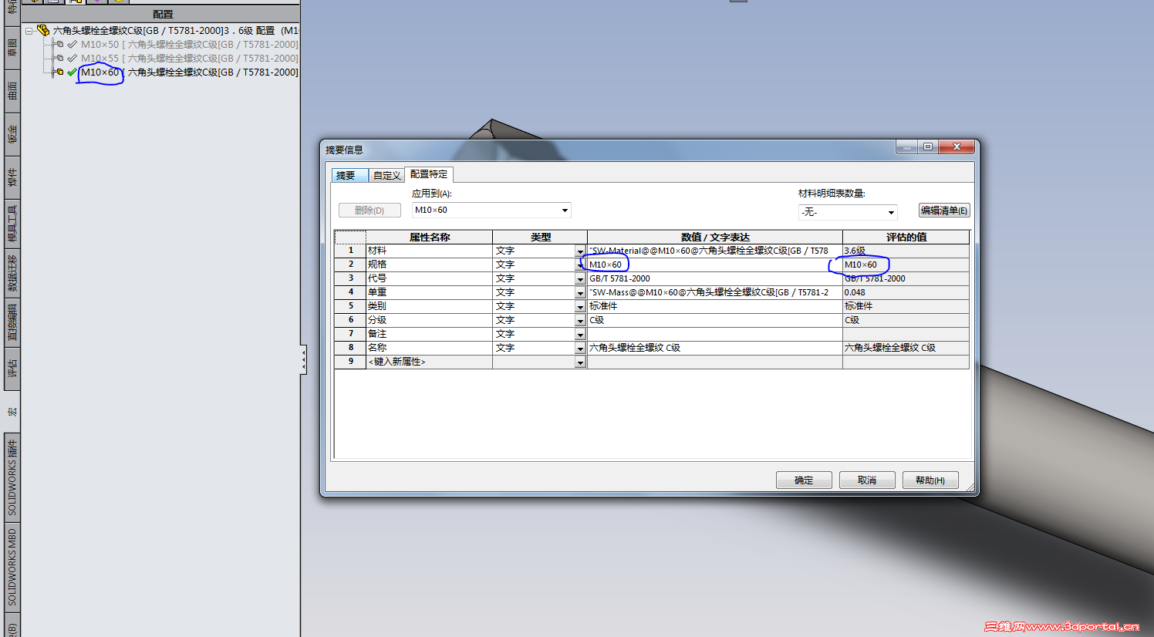Open the 曲面 sidebar tab
Screen dimensions: 1154x637
coord(12,91)
